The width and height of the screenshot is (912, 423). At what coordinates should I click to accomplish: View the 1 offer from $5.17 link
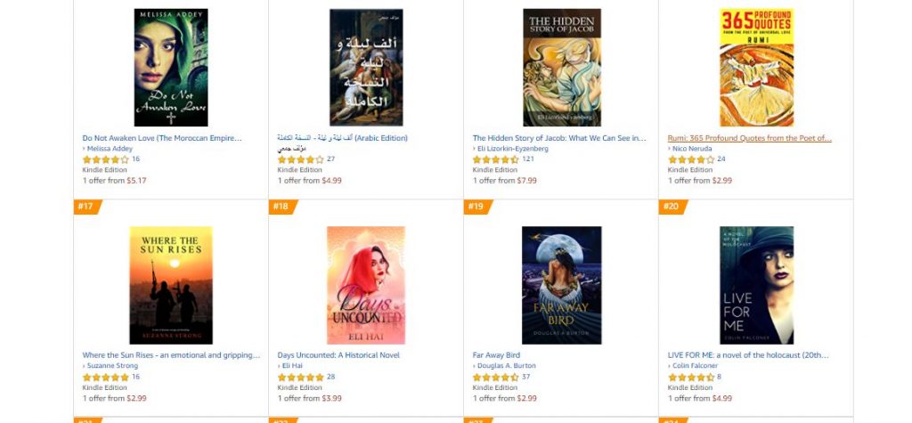pos(115,181)
